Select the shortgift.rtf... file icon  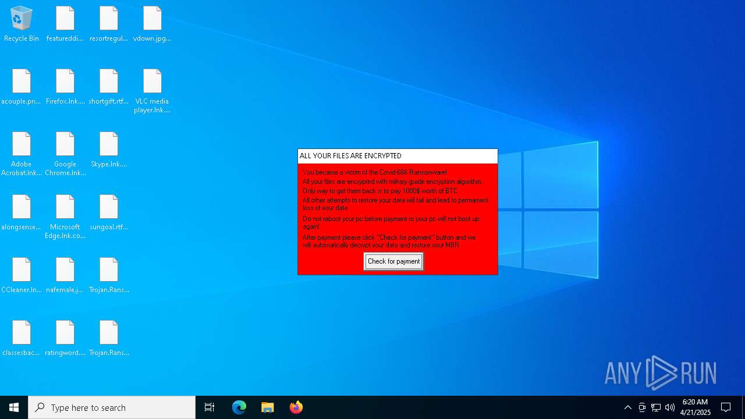[x=109, y=87]
